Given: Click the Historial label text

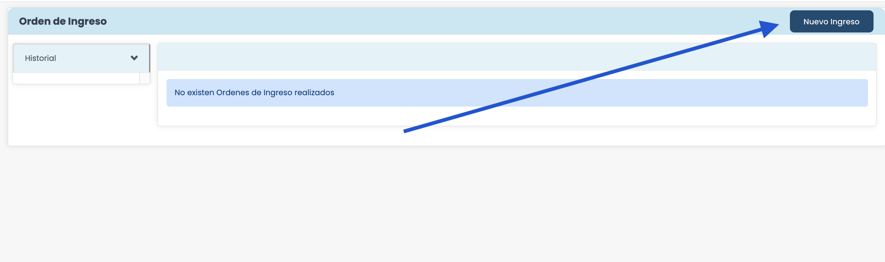Looking at the screenshot, I should tap(40, 58).
